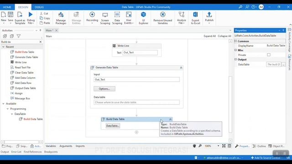Open the help menu

pos(254,7)
